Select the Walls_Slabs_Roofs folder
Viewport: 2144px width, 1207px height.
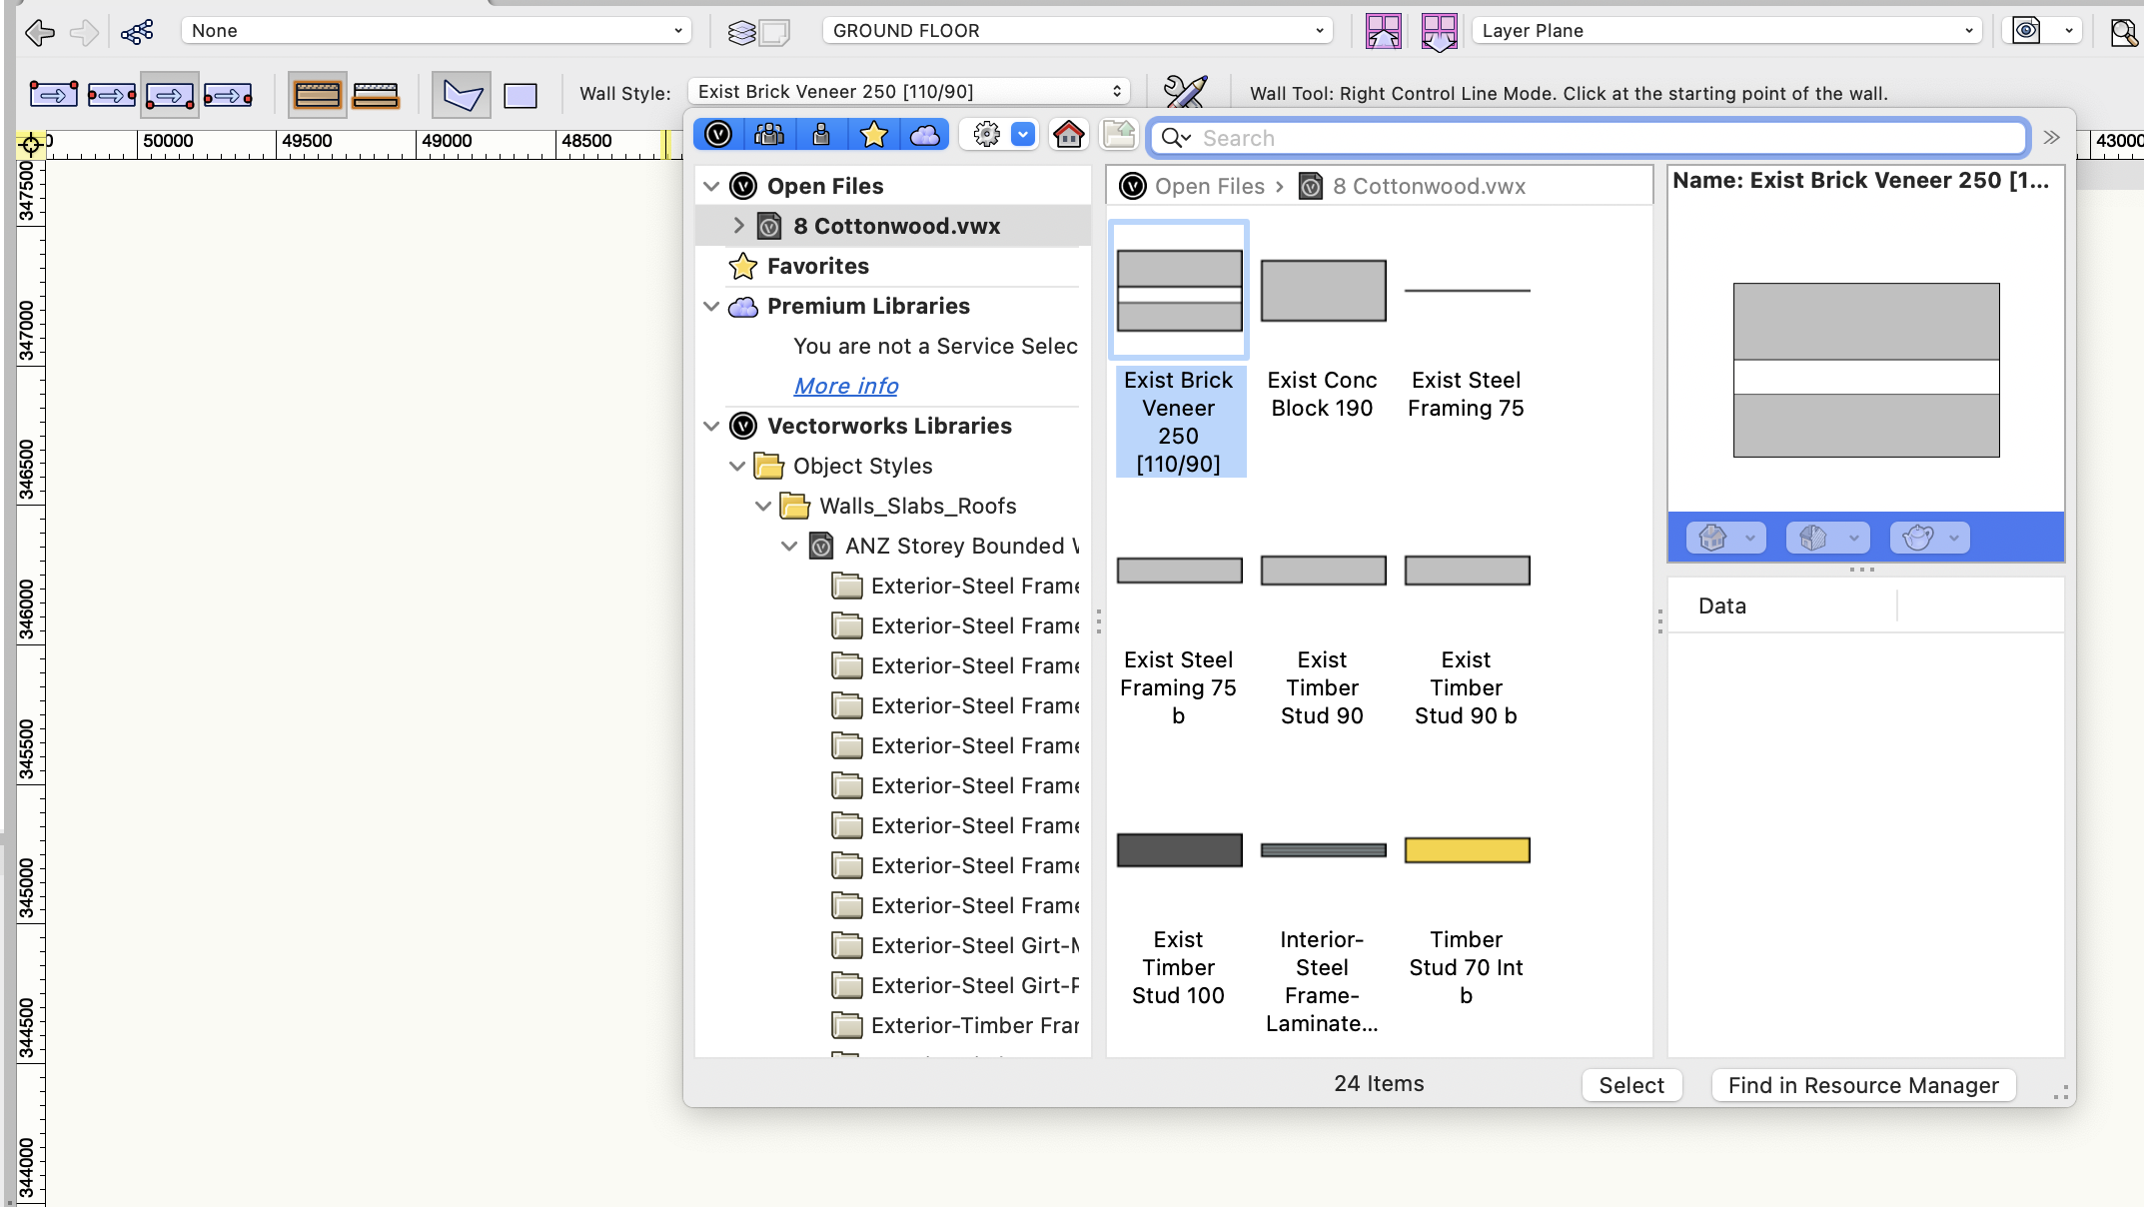tap(917, 506)
